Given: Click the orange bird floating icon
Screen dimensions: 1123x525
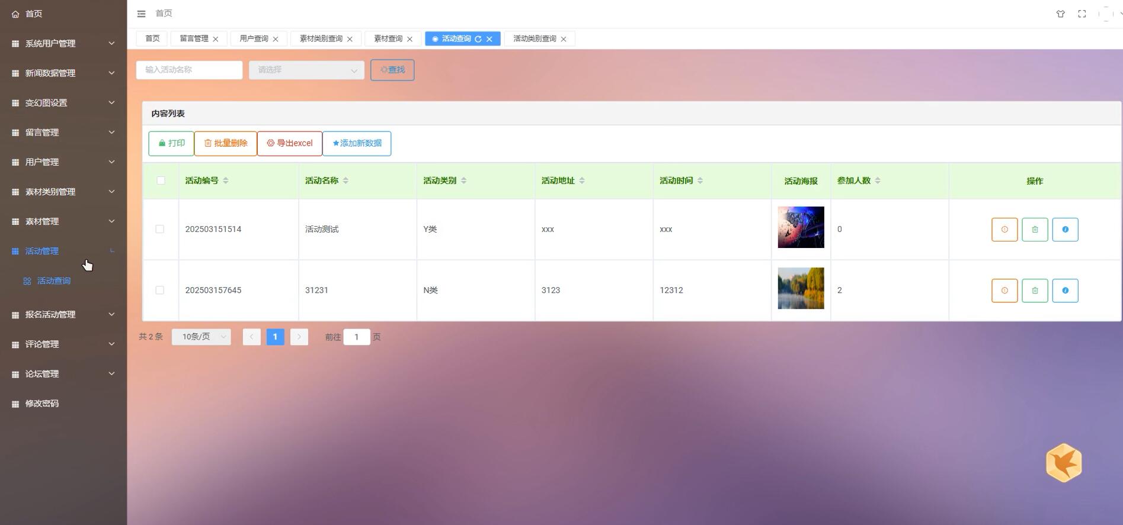Looking at the screenshot, I should tap(1064, 463).
